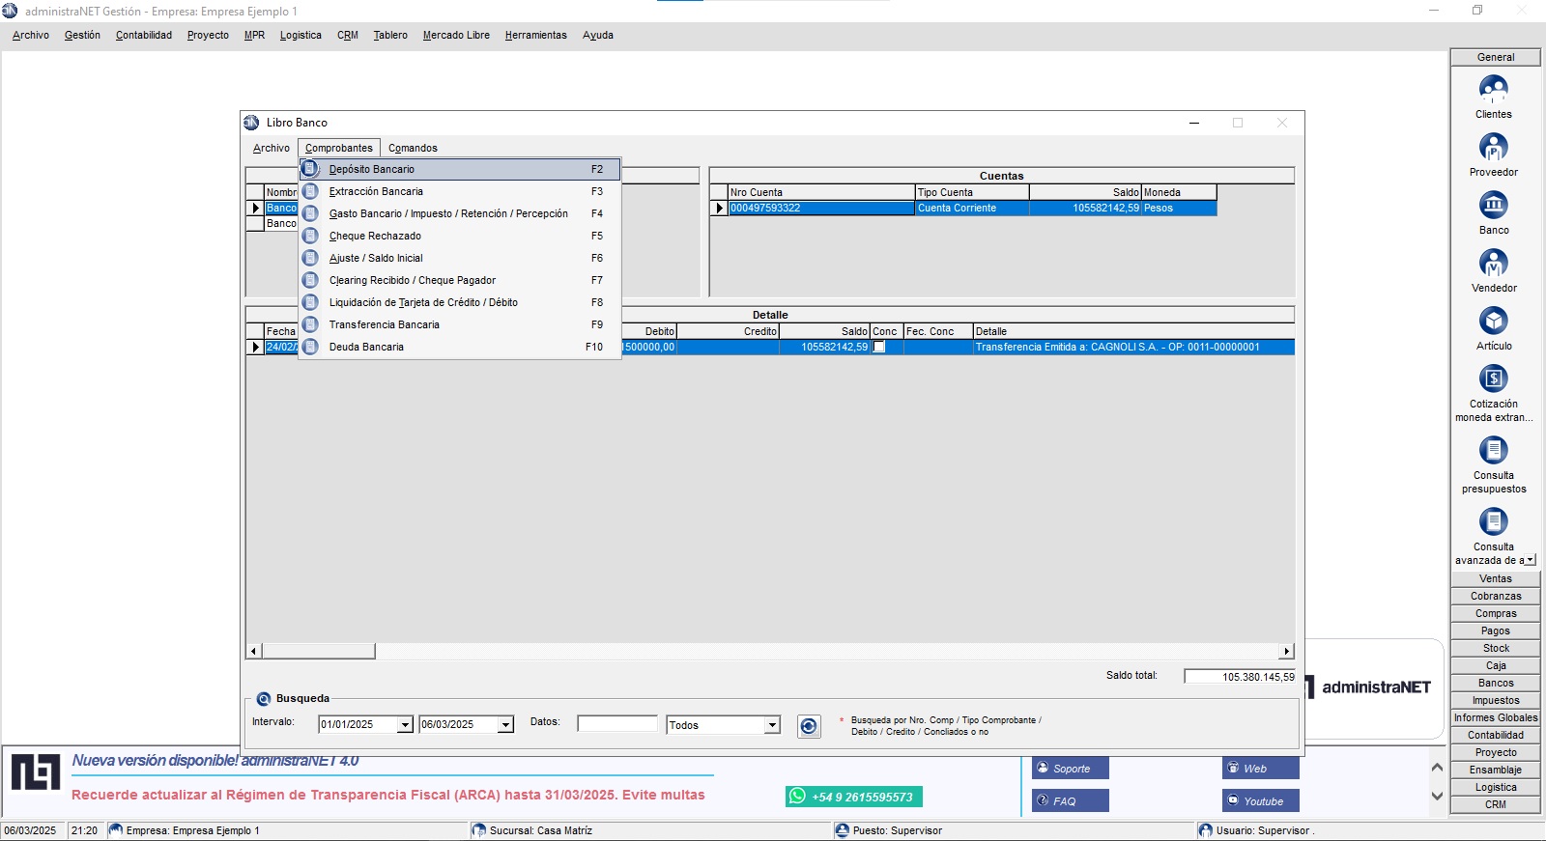Open the Bancos sidebar section
The height and width of the screenshot is (841, 1546).
click(x=1496, y=683)
